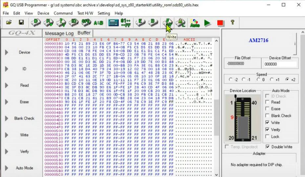Click the ASCII column header
Image resolution: width=305 pixels, height=177 pixels.
(x=189, y=39)
